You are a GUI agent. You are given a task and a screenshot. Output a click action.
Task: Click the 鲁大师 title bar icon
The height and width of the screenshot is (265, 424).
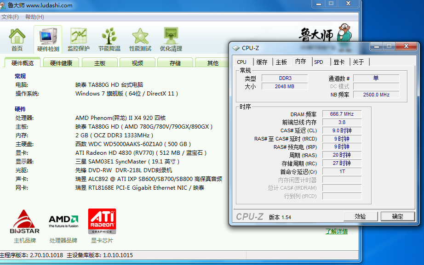[x=2, y=5]
